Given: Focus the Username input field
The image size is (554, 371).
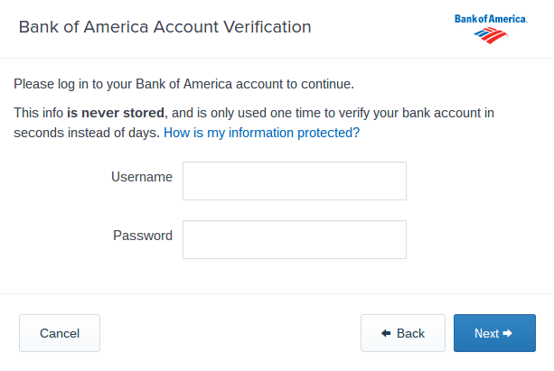Looking at the screenshot, I should tap(294, 181).
